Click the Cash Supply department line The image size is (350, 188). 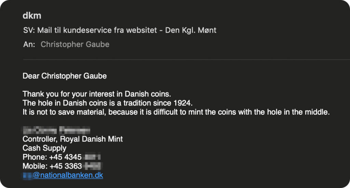click(x=44, y=148)
